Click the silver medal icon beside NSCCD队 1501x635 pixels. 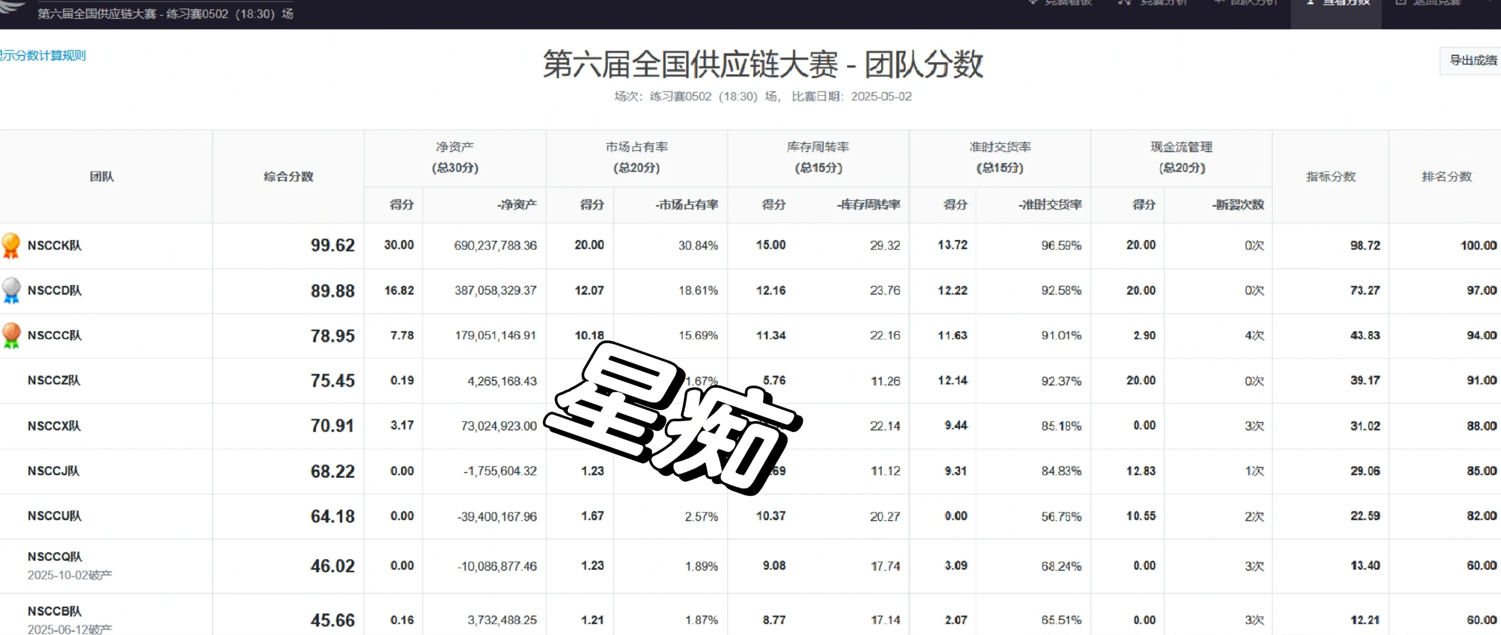(12, 290)
